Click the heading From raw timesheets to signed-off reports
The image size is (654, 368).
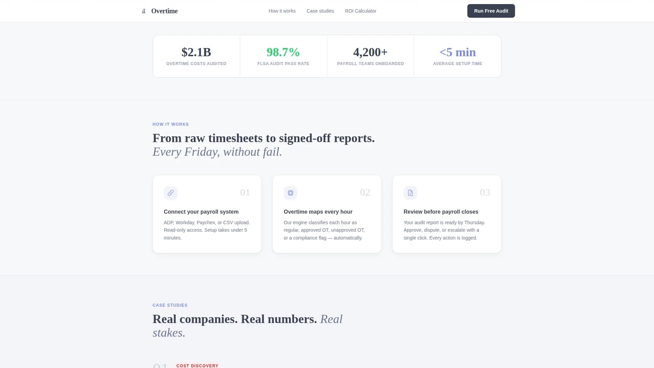[264, 138]
